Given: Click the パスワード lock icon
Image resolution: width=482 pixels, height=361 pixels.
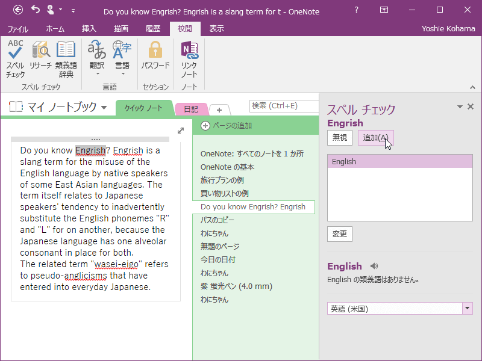Looking at the screenshot, I should (x=155, y=55).
